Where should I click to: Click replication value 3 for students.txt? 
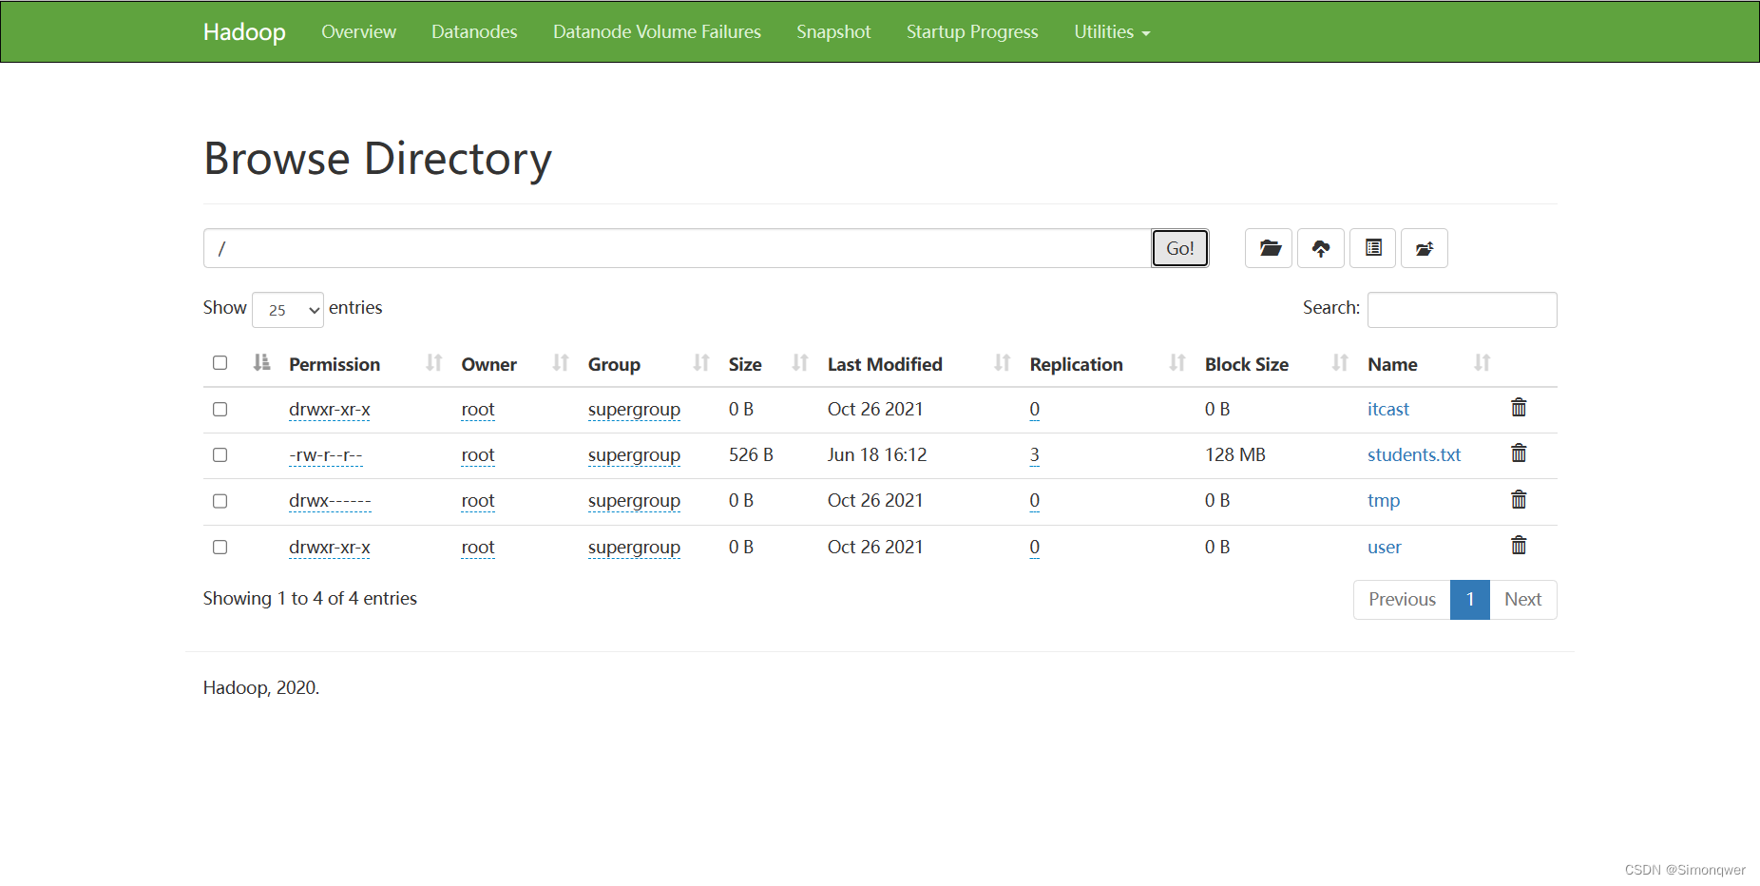pos(1035,455)
